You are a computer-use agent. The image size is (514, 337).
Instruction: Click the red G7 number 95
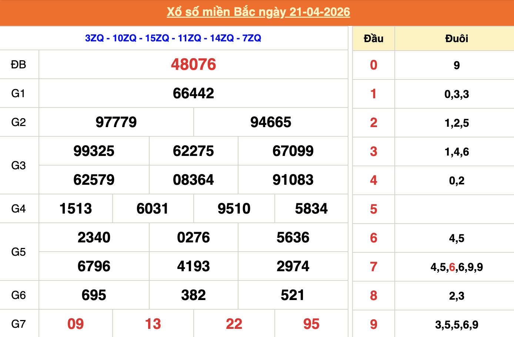click(311, 324)
